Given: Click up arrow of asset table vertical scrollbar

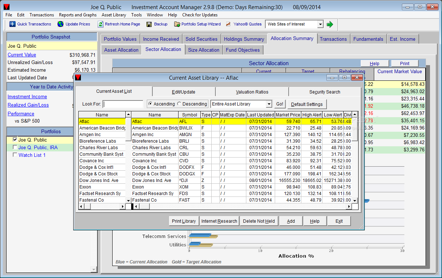Looking at the screenshot, I should coord(355,115).
